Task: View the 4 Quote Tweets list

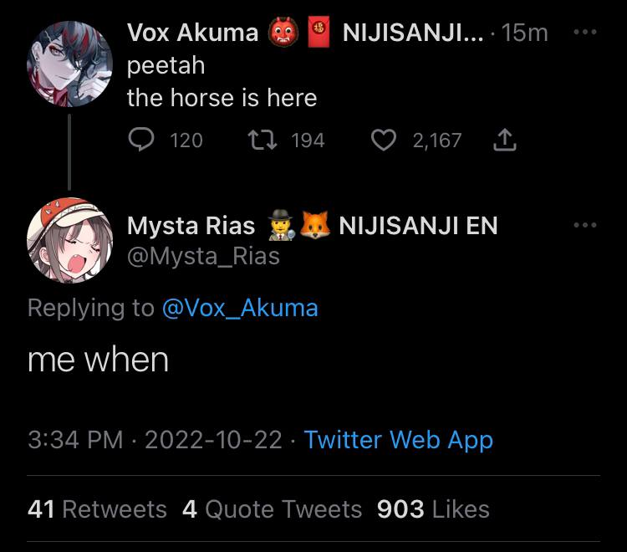Action: click(272, 509)
